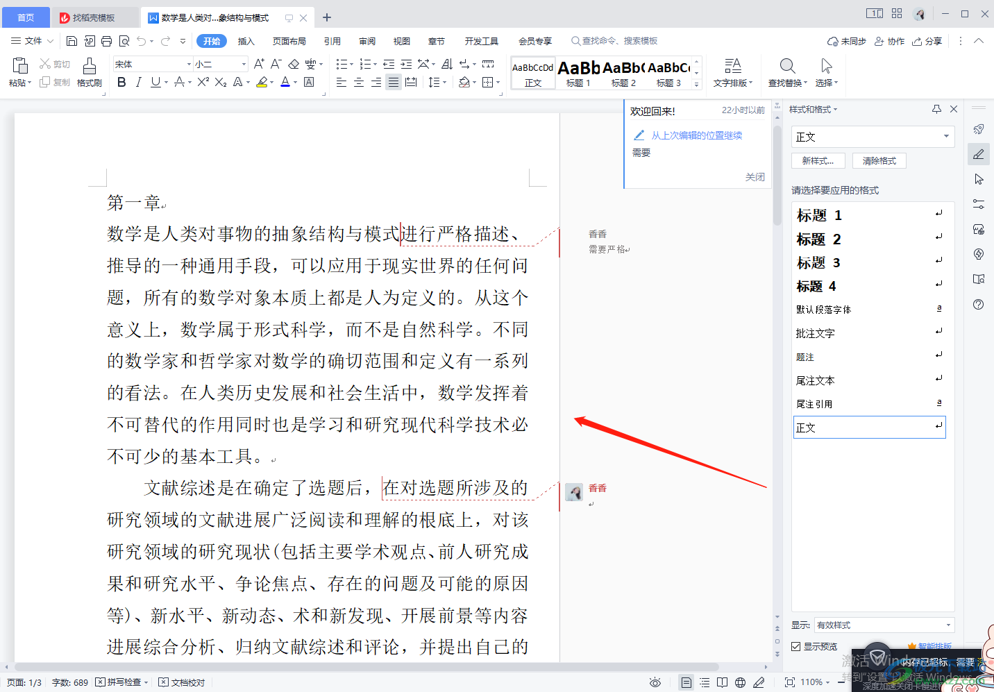Open the line spacing dropdown
This screenshot has height=692, width=994.
[438, 82]
